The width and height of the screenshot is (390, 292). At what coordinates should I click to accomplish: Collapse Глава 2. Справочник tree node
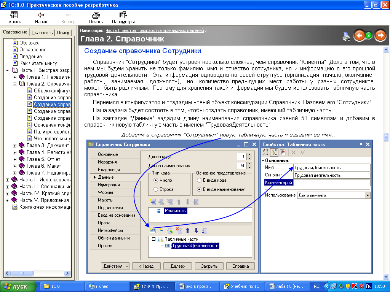coord(15,84)
